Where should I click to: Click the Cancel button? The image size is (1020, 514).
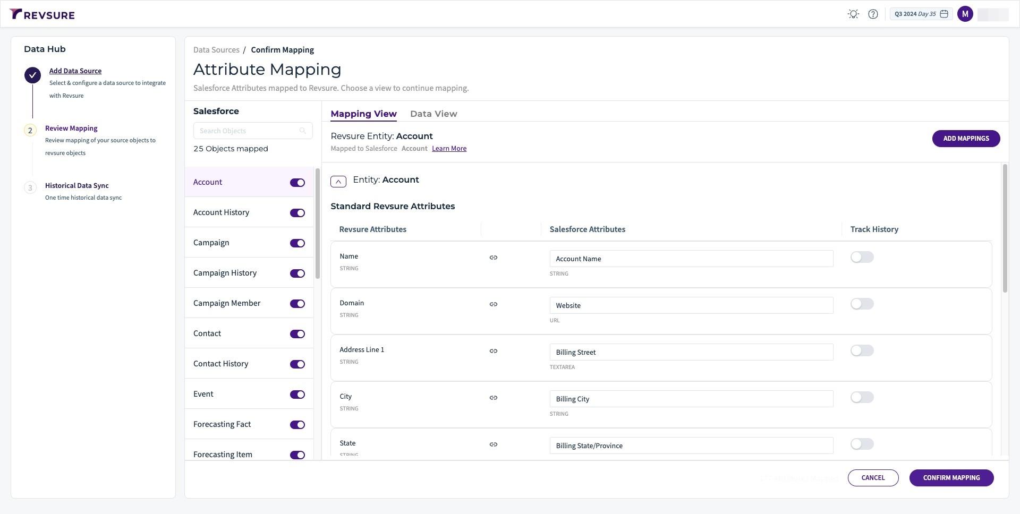click(873, 478)
